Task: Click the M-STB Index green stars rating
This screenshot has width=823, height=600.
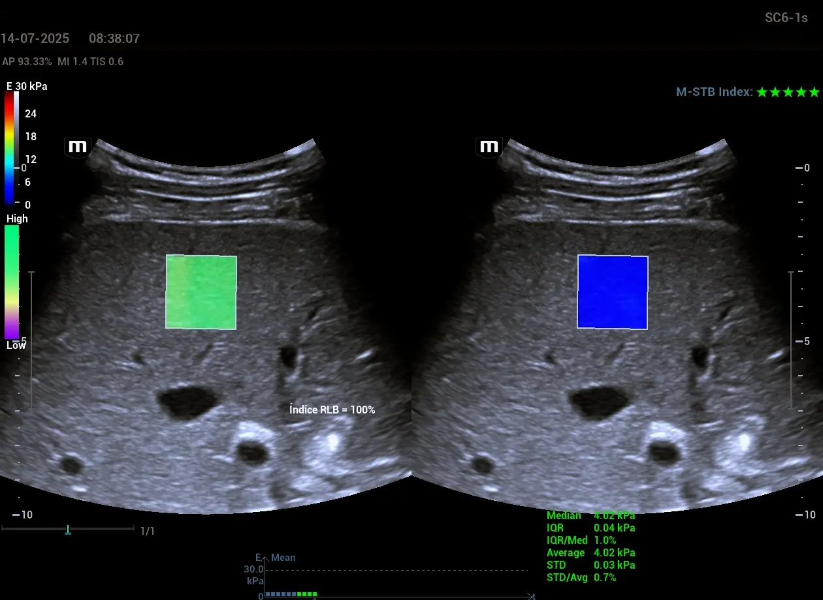Action: tap(787, 93)
